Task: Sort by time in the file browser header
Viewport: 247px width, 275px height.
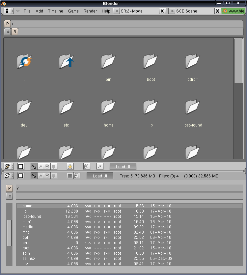Action: tap(47, 175)
